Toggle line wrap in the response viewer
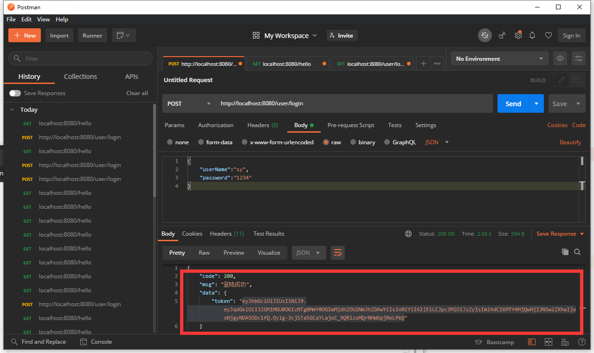This screenshot has height=353, width=594. (338, 253)
